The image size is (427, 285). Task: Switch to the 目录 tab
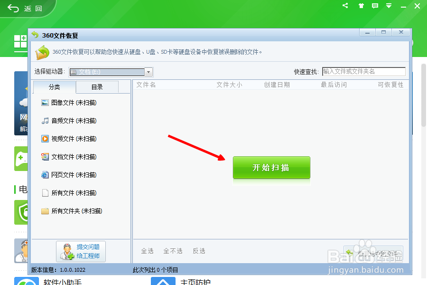tap(97, 87)
